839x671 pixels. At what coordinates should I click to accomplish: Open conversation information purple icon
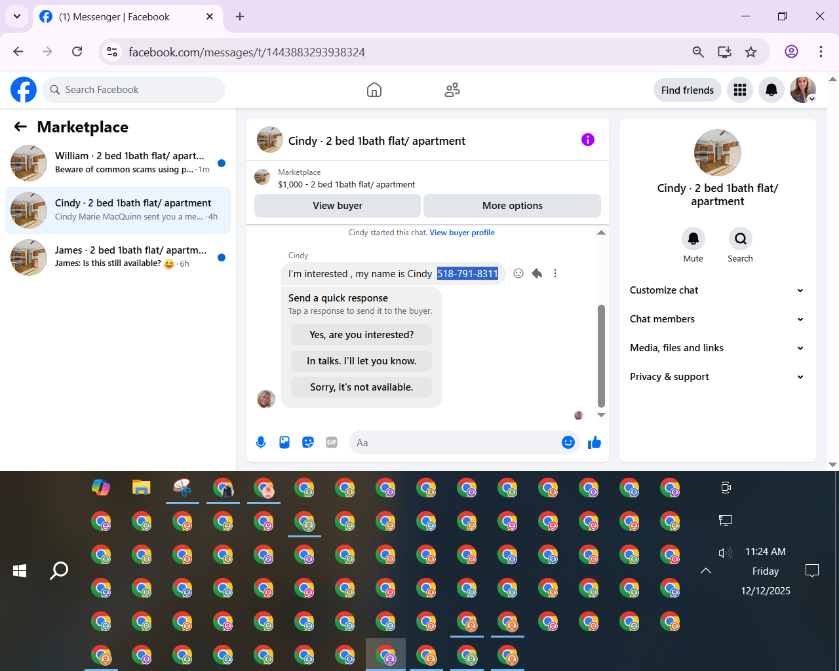click(588, 140)
